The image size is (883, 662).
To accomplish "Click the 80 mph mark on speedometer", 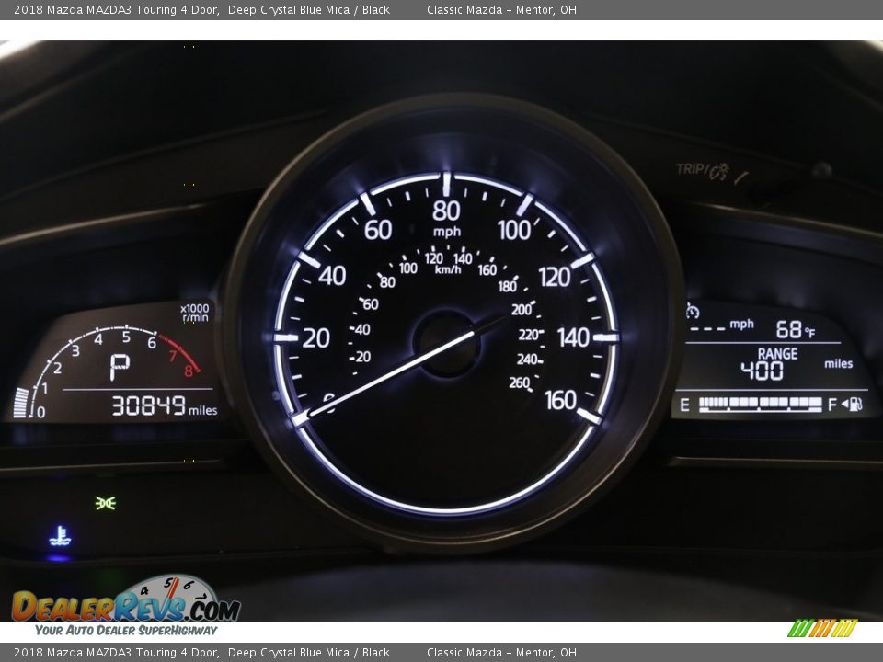I will (446, 211).
